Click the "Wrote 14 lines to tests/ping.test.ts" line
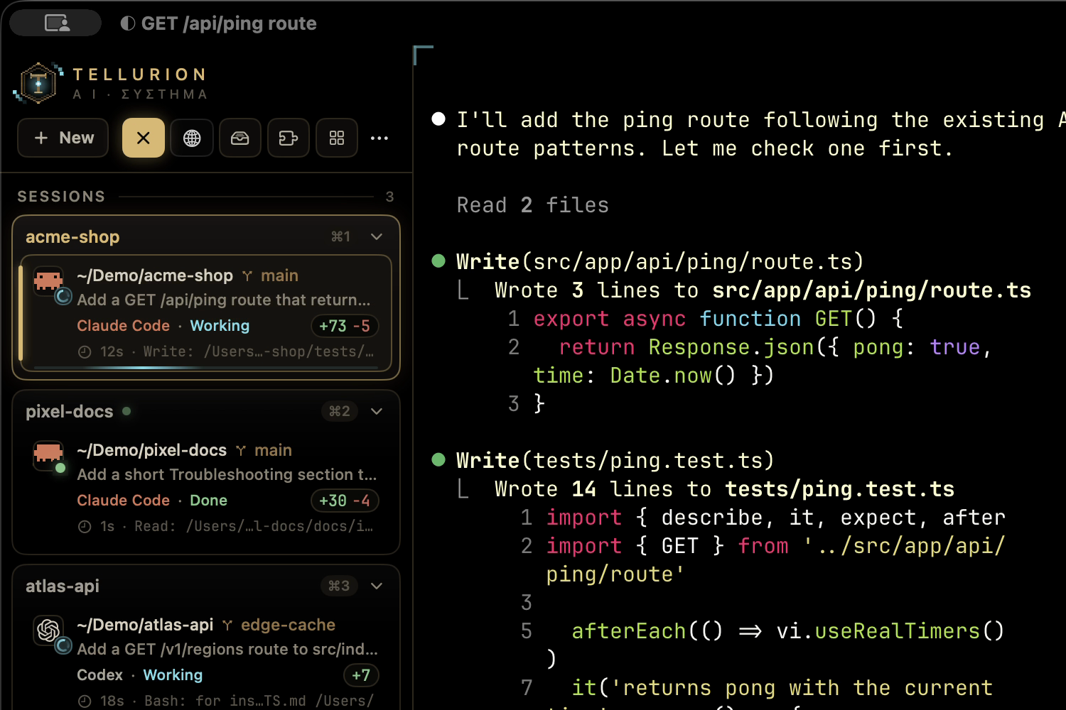 tap(724, 489)
